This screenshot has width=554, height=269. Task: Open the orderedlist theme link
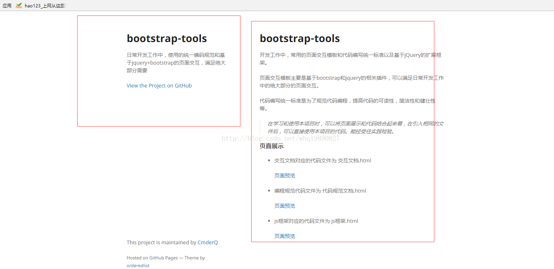coord(138,266)
